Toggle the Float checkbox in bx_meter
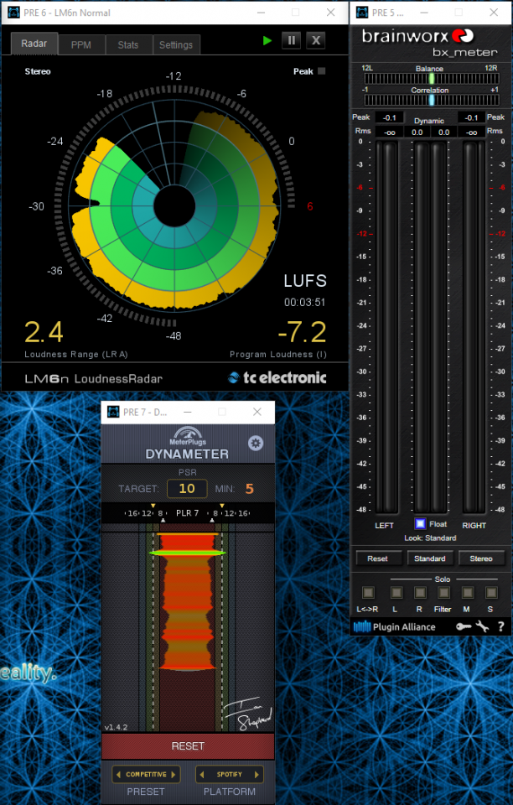 pyautogui.click(x=420, y=523)
